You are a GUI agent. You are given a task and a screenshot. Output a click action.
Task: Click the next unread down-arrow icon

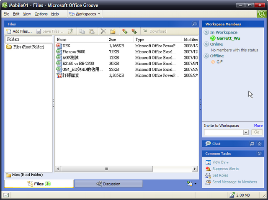[134, 31]
